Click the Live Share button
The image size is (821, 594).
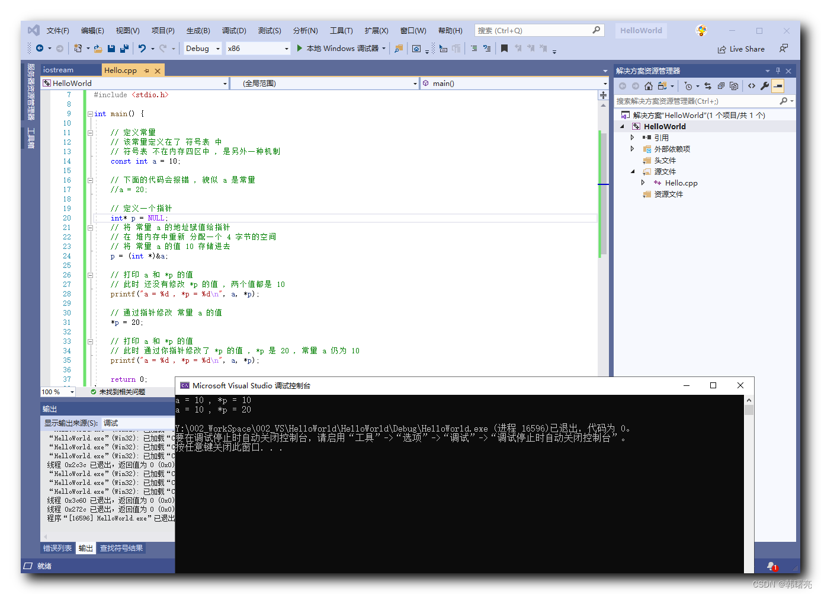741,49
